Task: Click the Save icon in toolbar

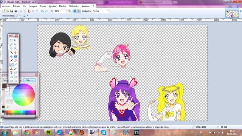Action: [12, 11]
